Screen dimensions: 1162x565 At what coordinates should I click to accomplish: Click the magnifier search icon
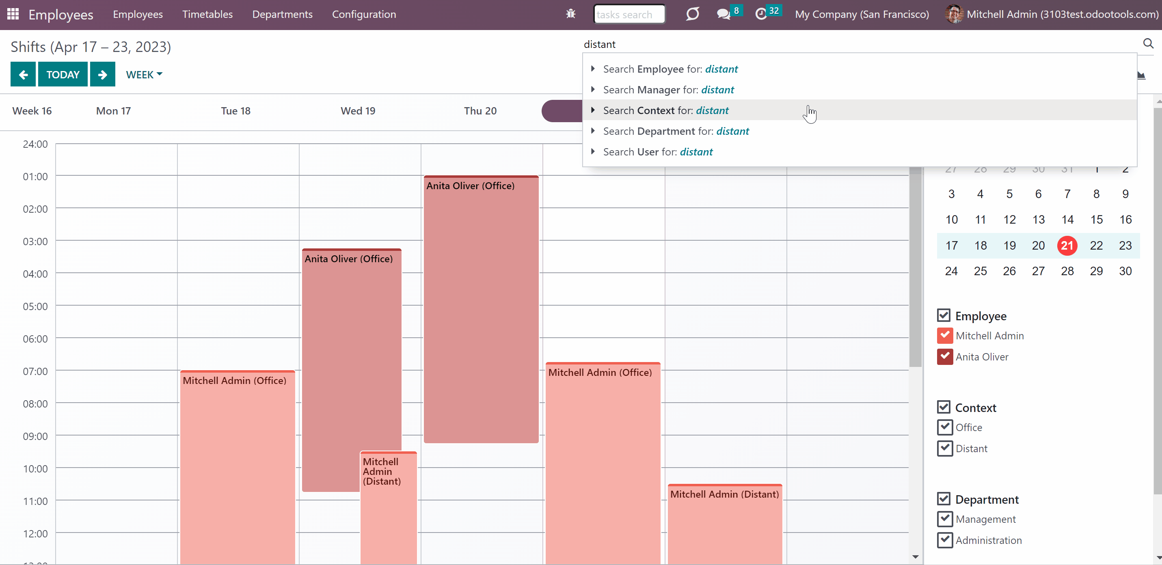1148,43
